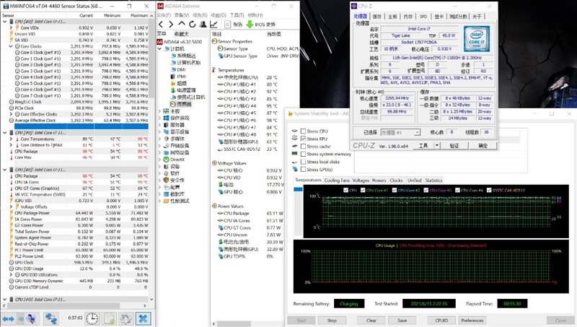Enable Stress cache checkbox

click(x=303, y=147)
